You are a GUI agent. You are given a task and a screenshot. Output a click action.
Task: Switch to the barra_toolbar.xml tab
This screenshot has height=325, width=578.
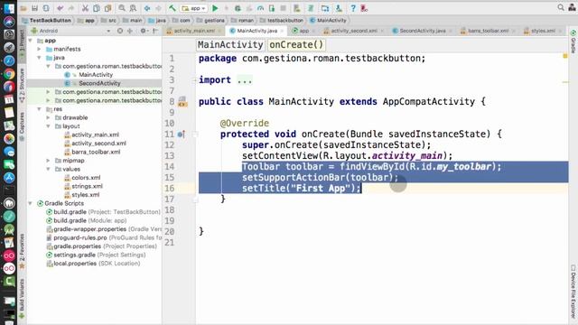488,31
